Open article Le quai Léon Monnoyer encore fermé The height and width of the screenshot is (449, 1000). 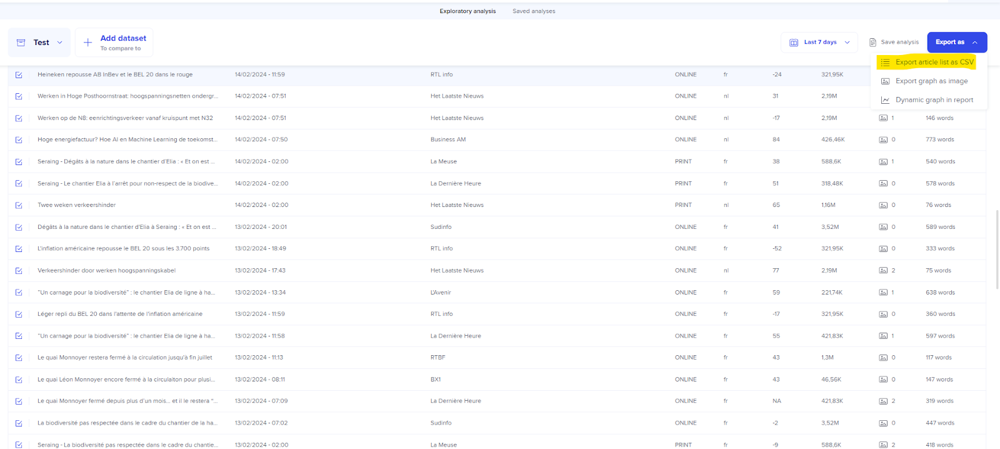(x=126, y=380)
